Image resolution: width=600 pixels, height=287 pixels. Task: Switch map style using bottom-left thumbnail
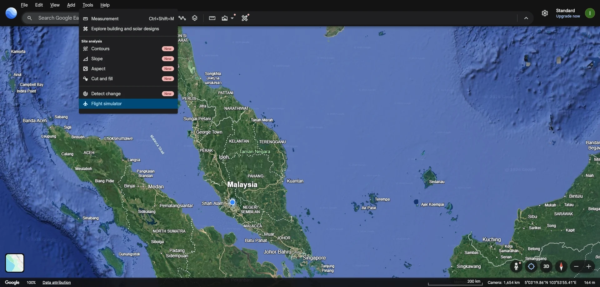15,263
